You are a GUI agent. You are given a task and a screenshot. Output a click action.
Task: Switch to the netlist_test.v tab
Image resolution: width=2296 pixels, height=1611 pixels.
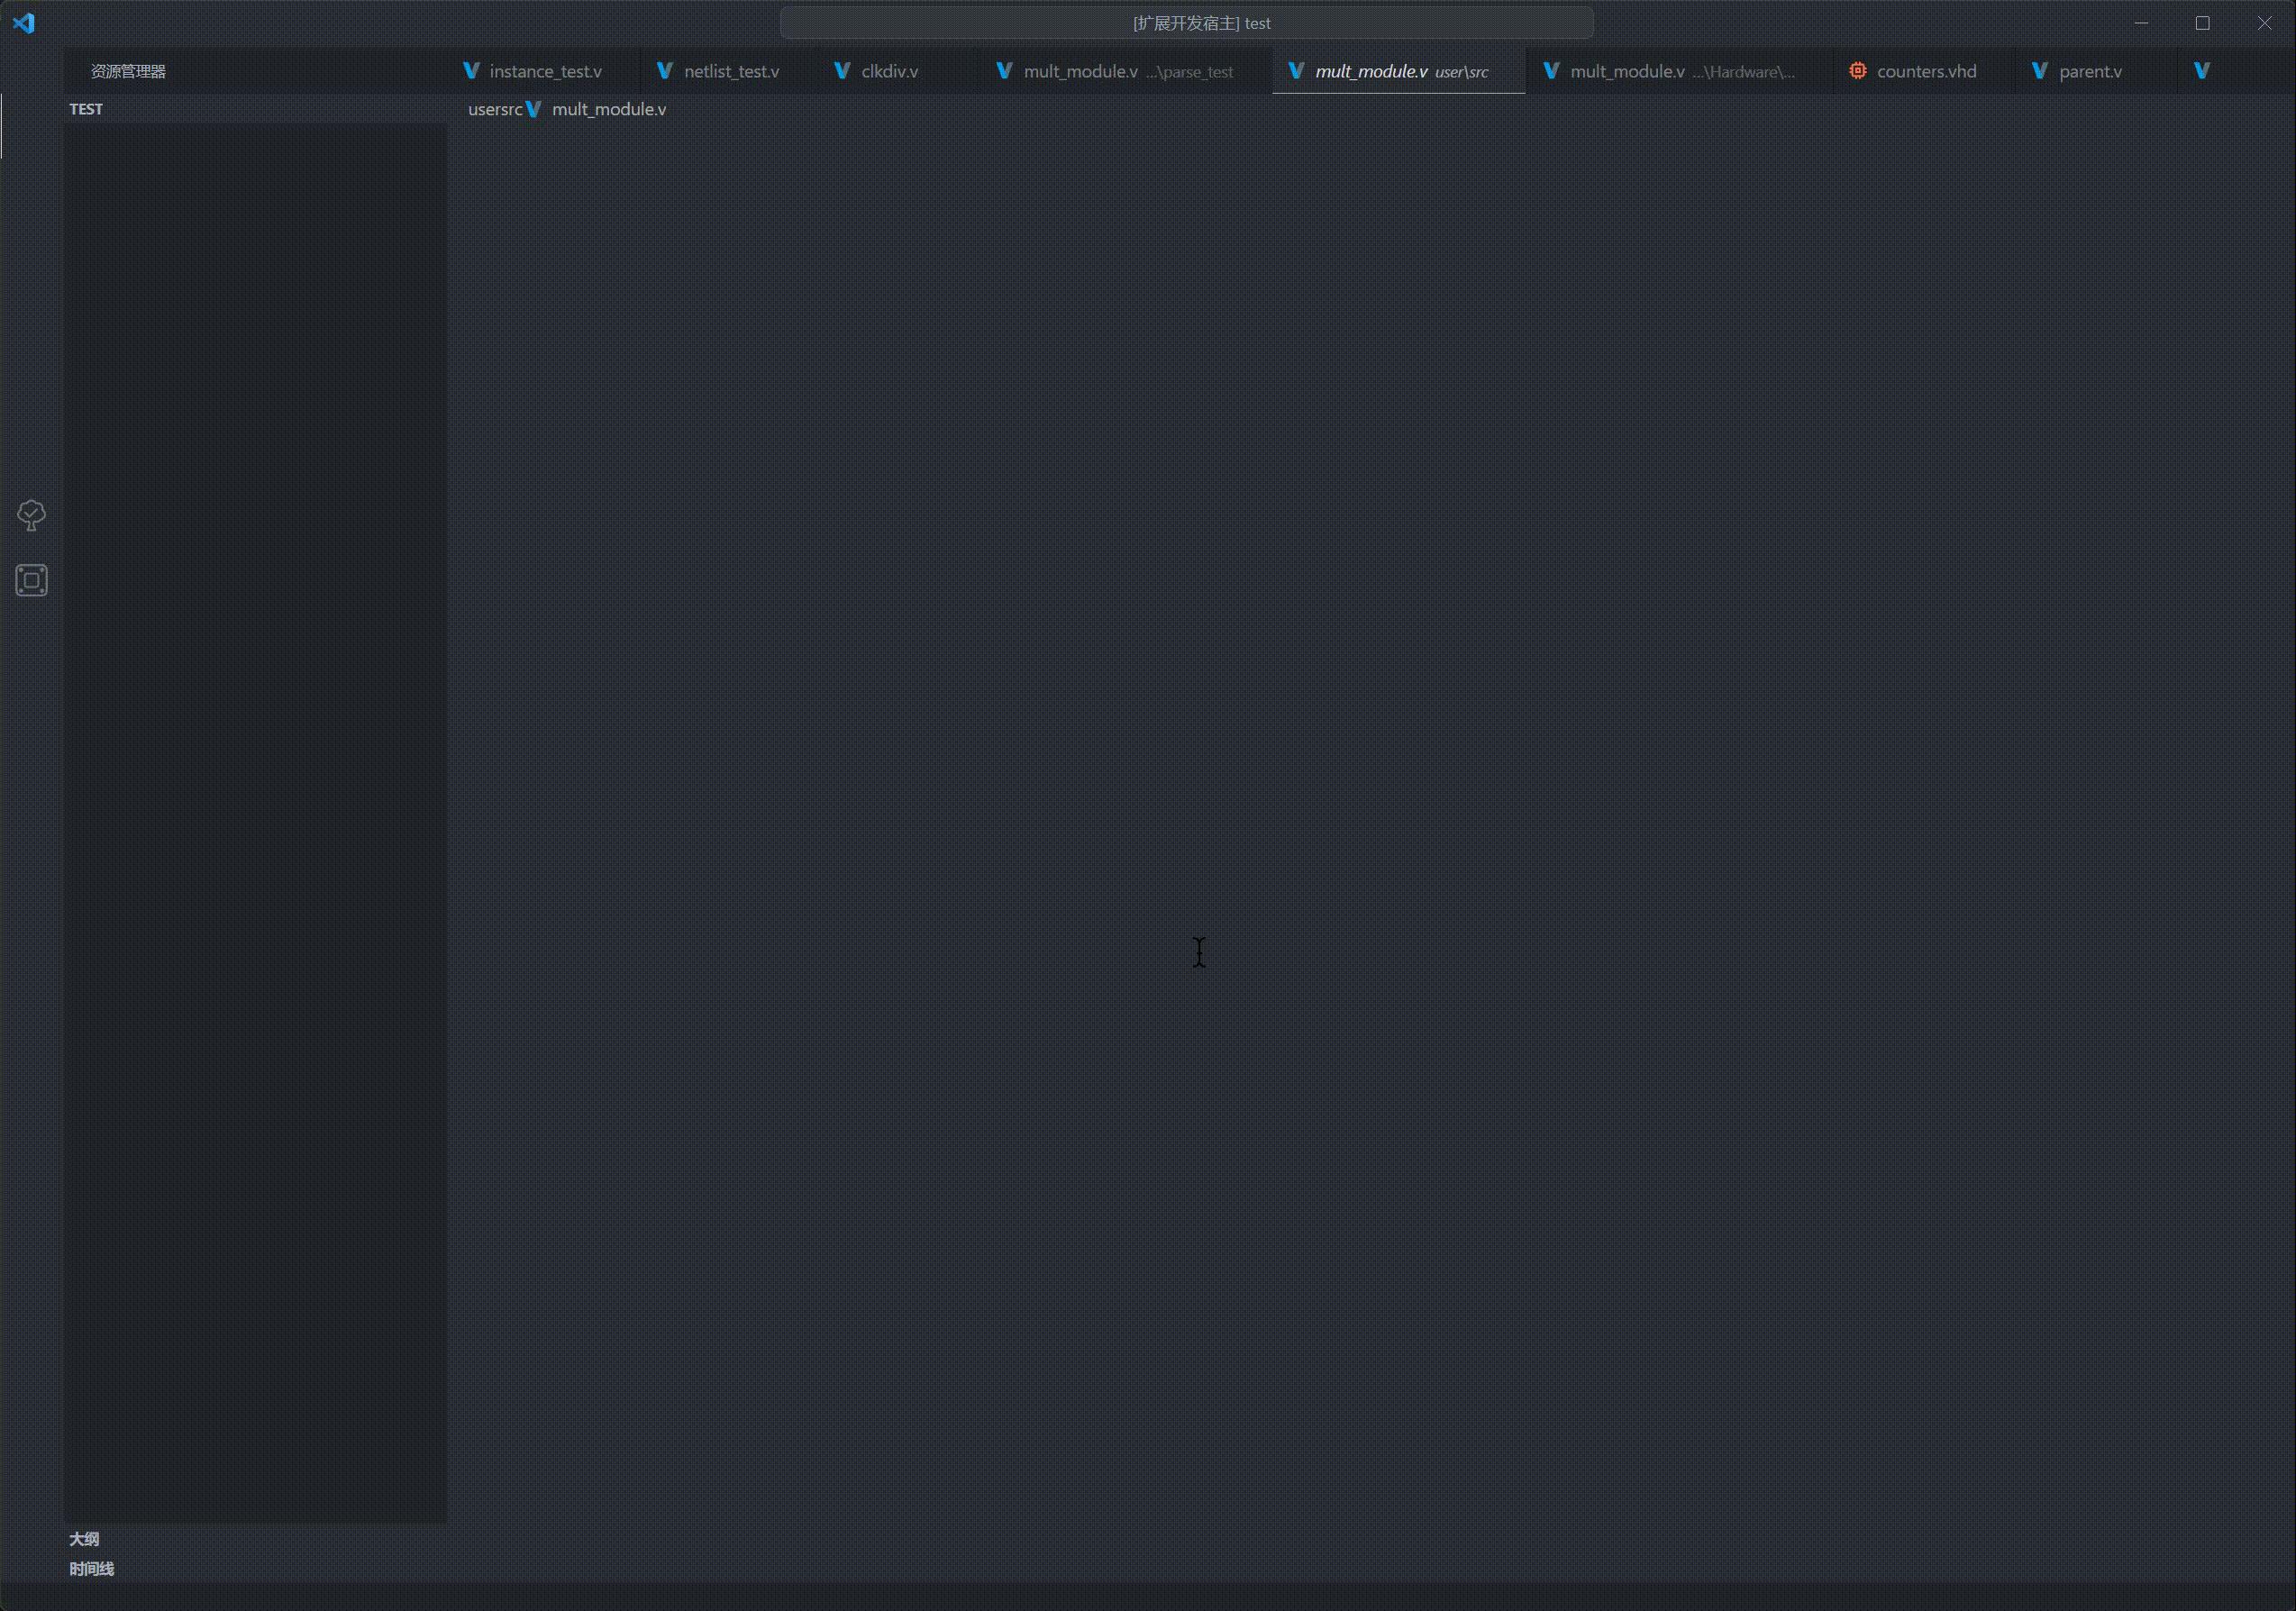click(x=730, y=71)
